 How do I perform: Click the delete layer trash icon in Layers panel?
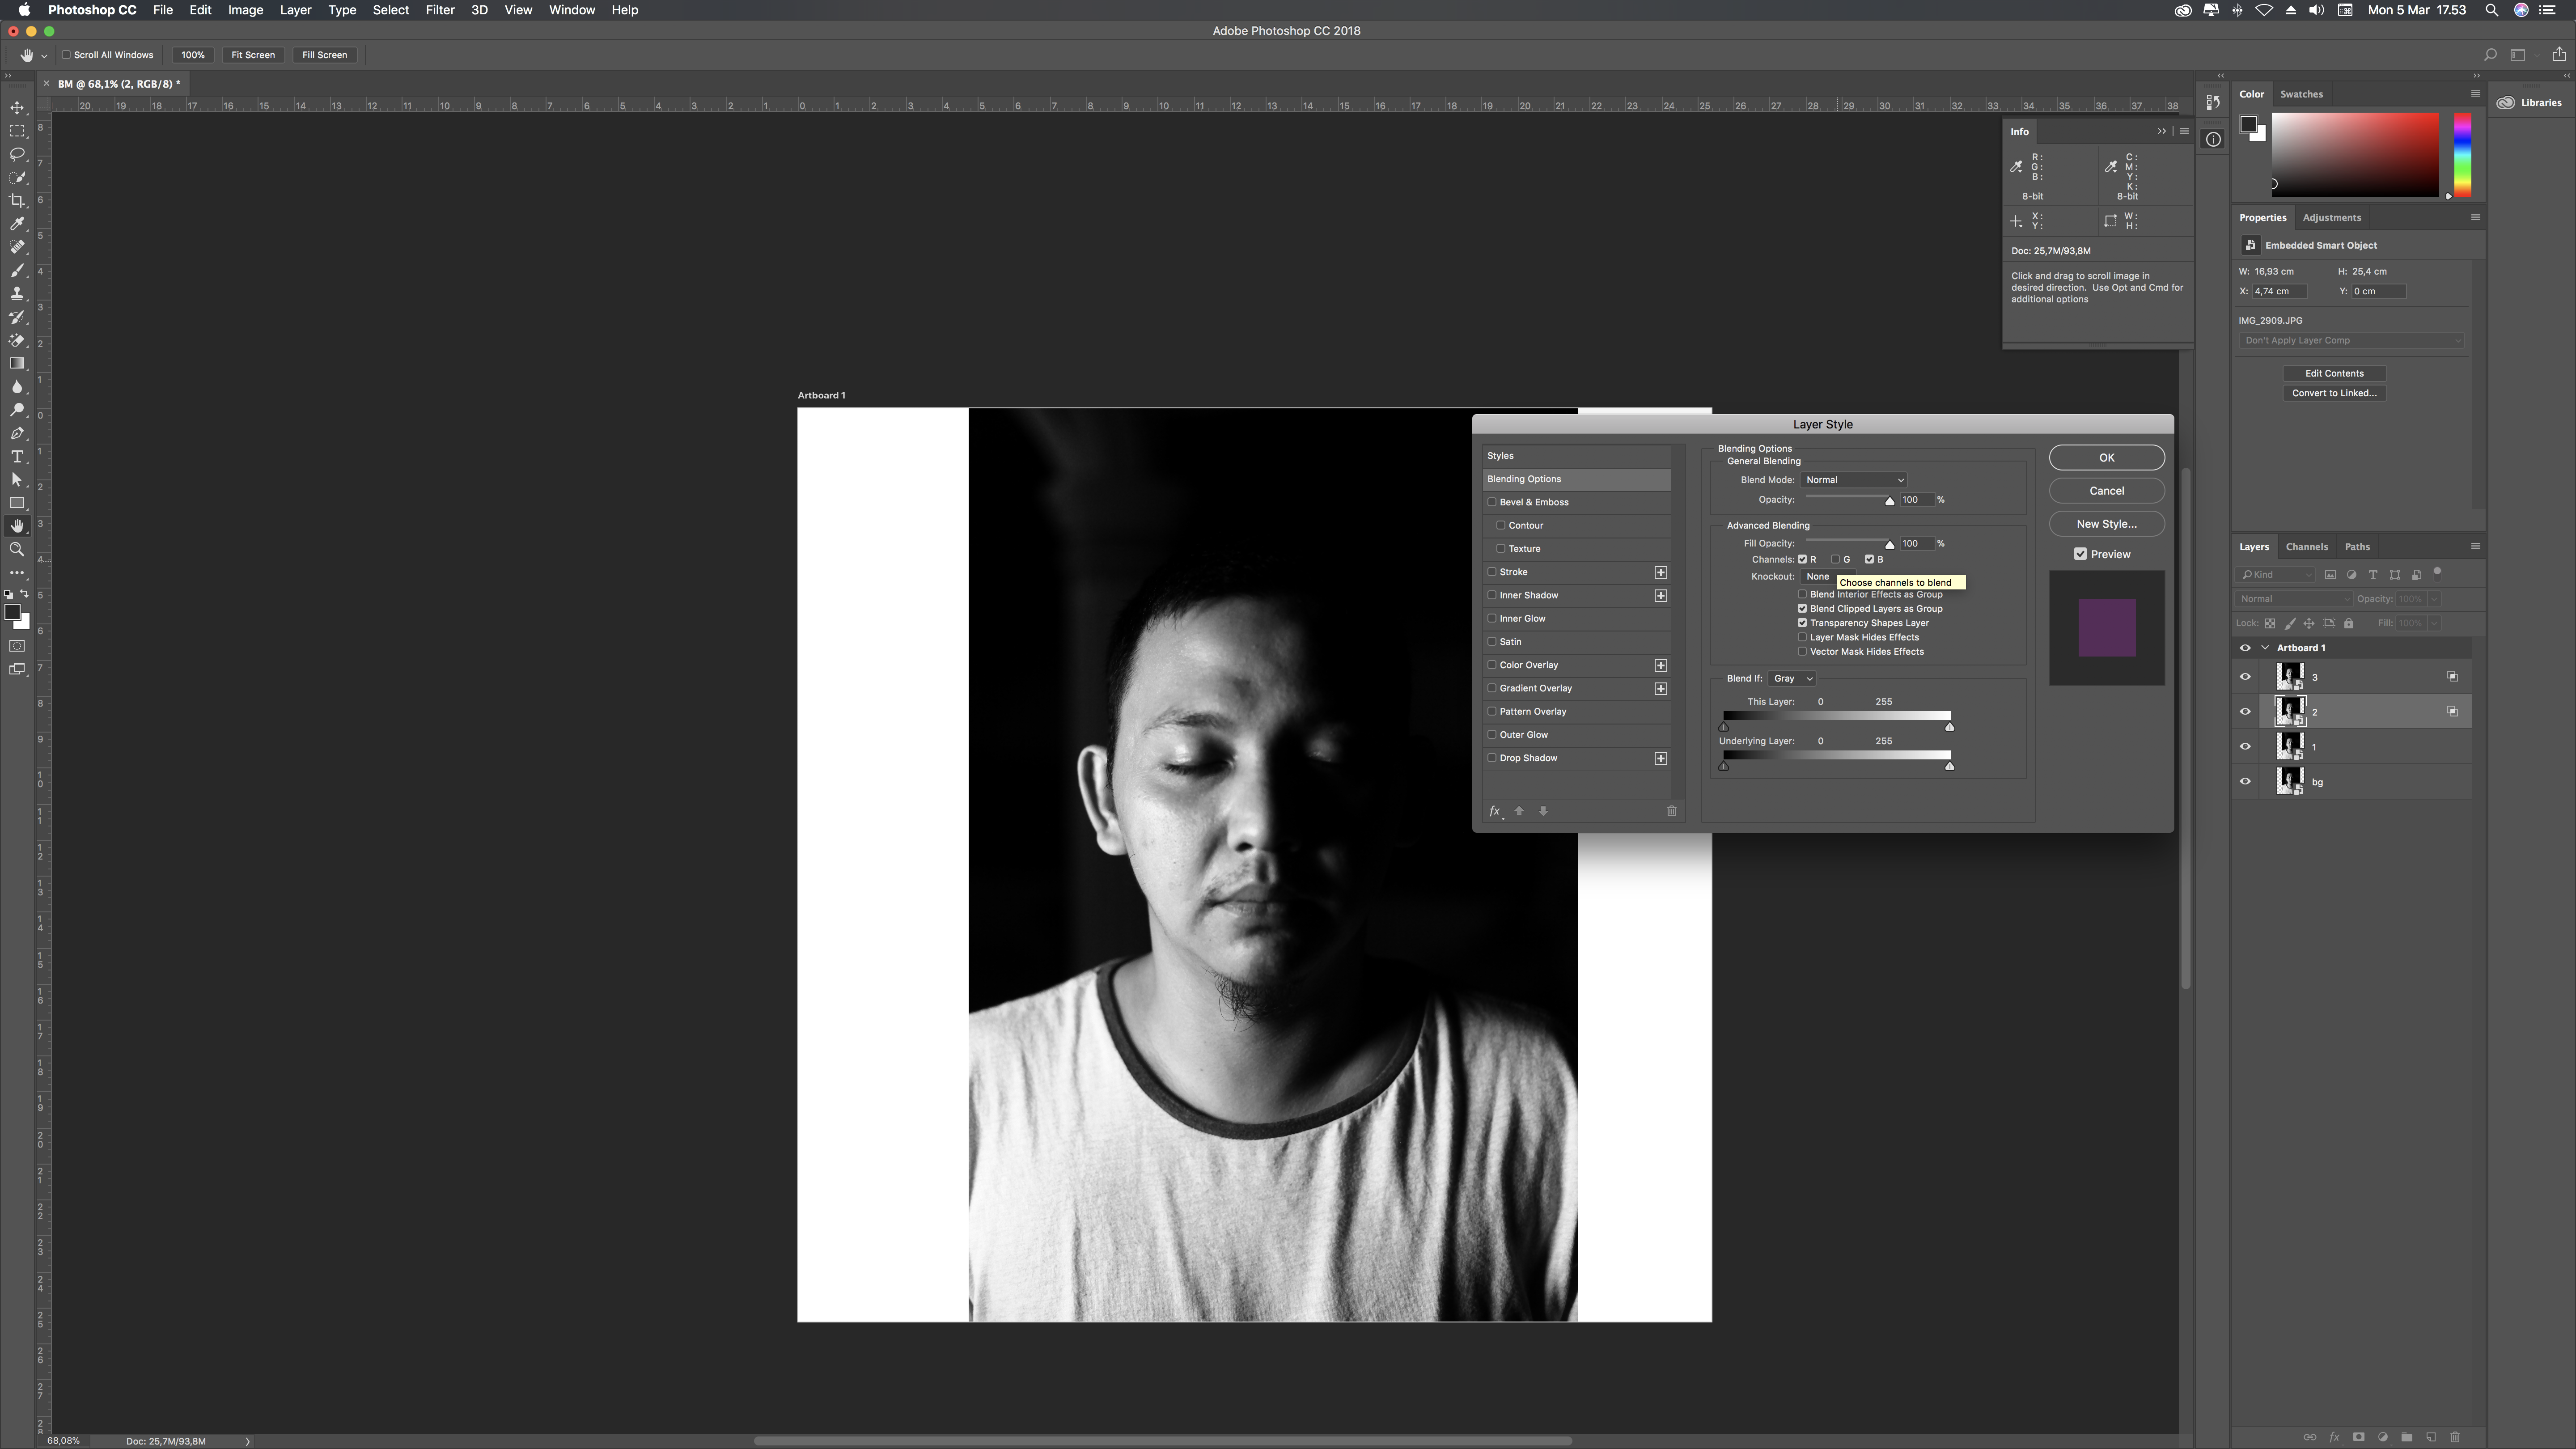[2455, 1437]
